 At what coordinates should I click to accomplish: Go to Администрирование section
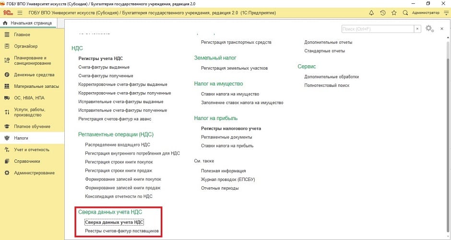34,173
